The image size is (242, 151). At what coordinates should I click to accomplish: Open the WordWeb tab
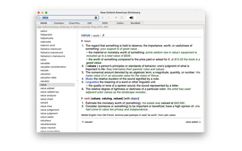[135, 23]
